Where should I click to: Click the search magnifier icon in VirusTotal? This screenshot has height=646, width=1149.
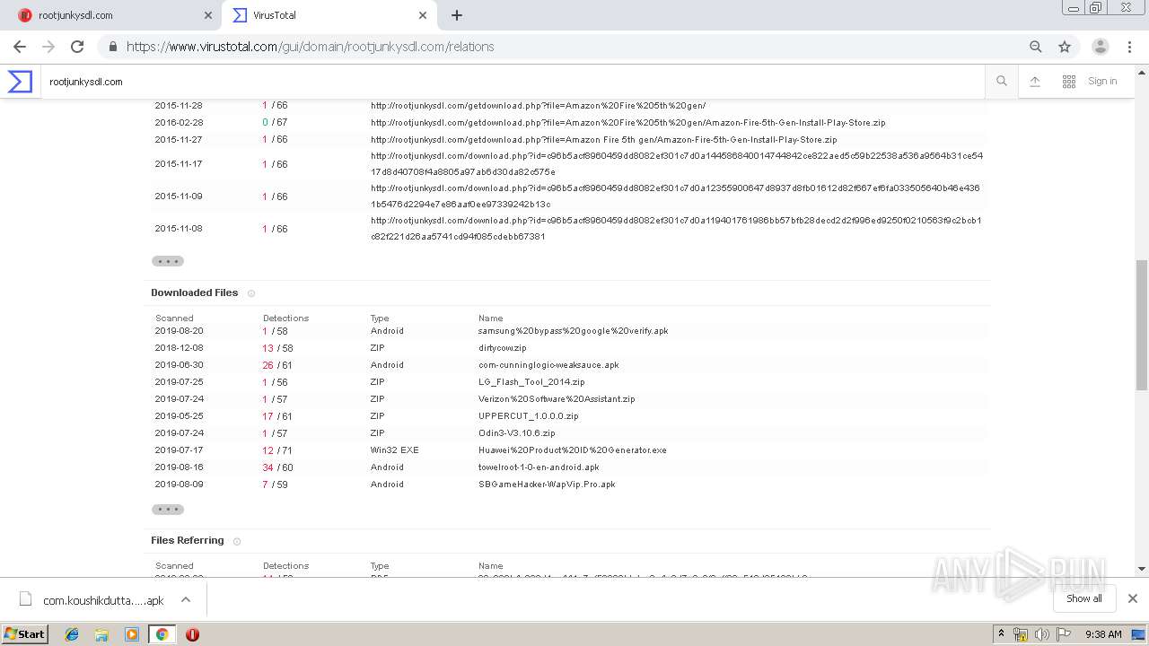tap(1002, 82)
